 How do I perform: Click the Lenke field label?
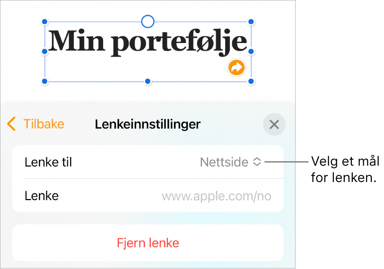tap(42, 196)
